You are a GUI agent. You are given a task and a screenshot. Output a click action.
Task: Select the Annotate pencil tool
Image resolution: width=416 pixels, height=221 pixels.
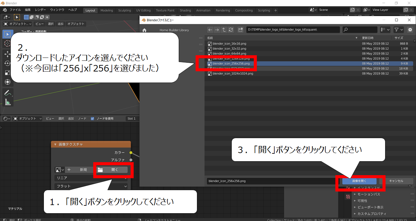[8, 93]
